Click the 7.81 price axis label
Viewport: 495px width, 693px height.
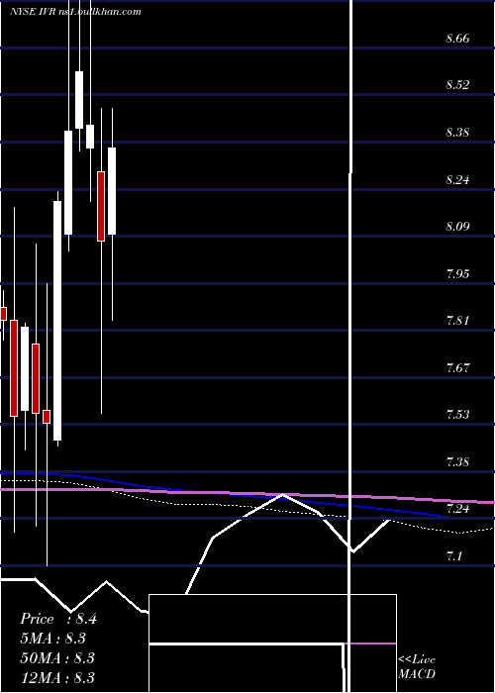(x=457, y=321)
